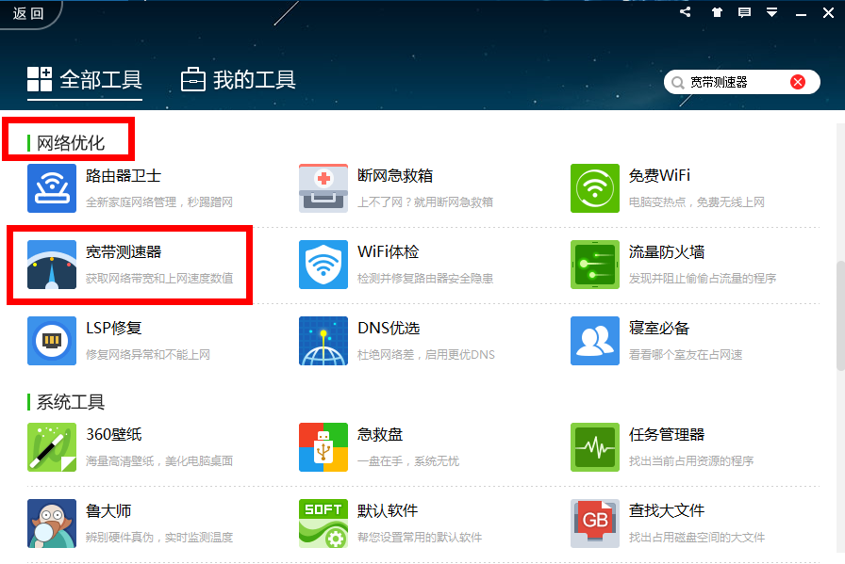
Task: Open the main menu dropdown arrow
Action: [772, 12]
